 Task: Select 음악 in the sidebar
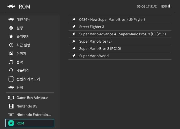[x=30, y=62]
